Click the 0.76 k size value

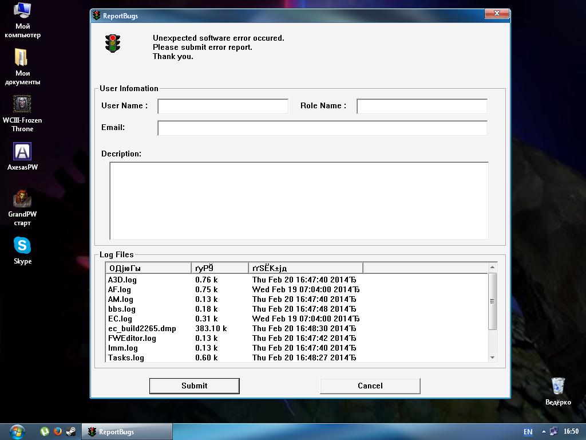[206, 280]
